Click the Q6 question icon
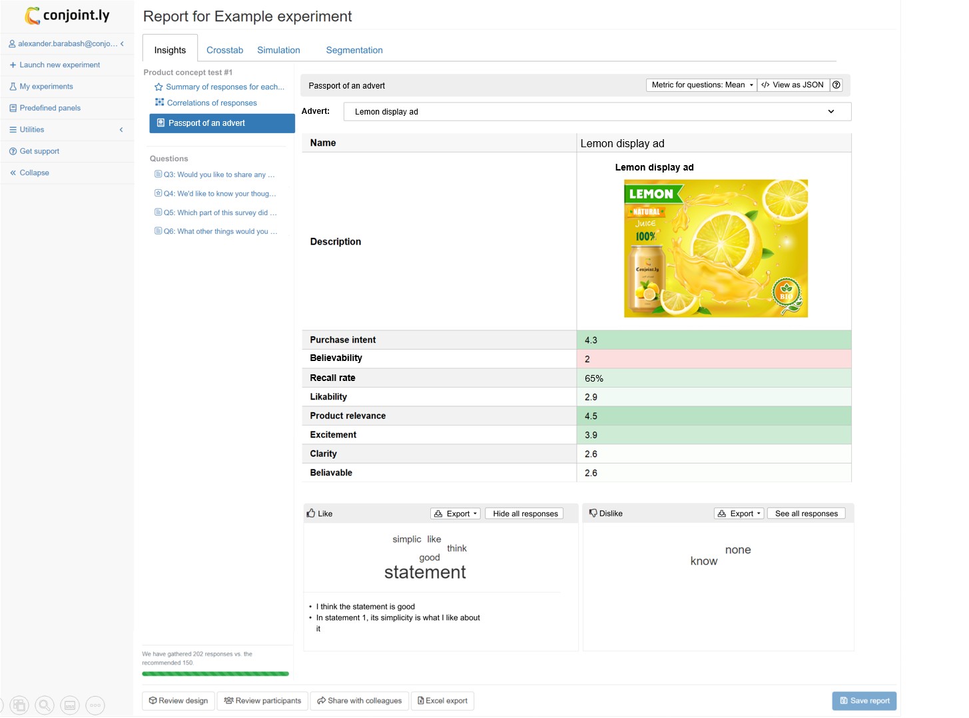The width and height of the screenshot is (969, 718). point(159,231)
